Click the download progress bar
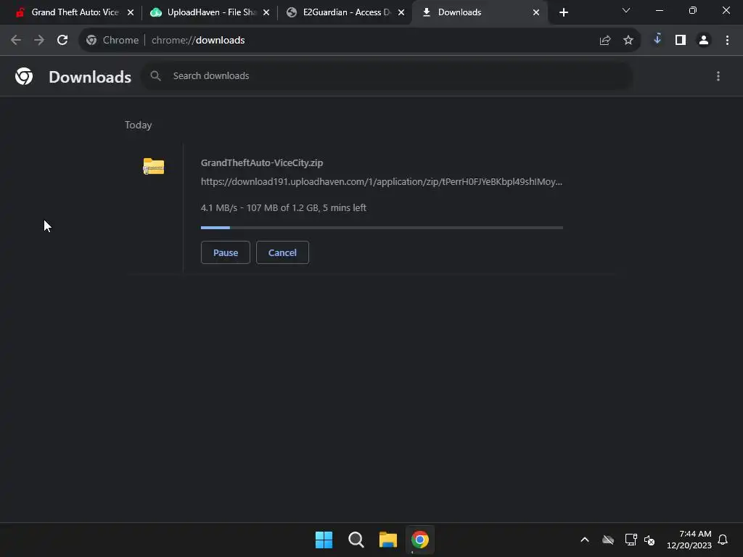Screen dimensions: 743x557 pyautogui.click(x=382, y=228)
